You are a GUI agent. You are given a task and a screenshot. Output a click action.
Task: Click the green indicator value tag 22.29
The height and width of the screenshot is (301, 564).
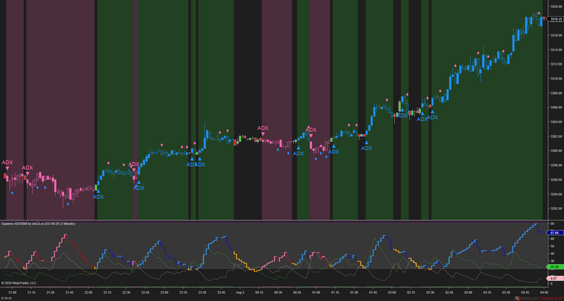554,267
